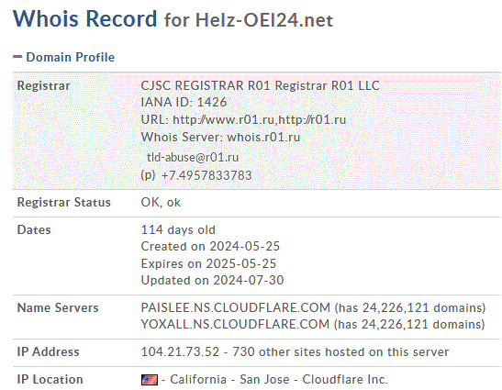This screenshot has height=390, width=502.
Task: Click the 'Expires on 2025-05-25' date
Action: [x=208, y=263]
